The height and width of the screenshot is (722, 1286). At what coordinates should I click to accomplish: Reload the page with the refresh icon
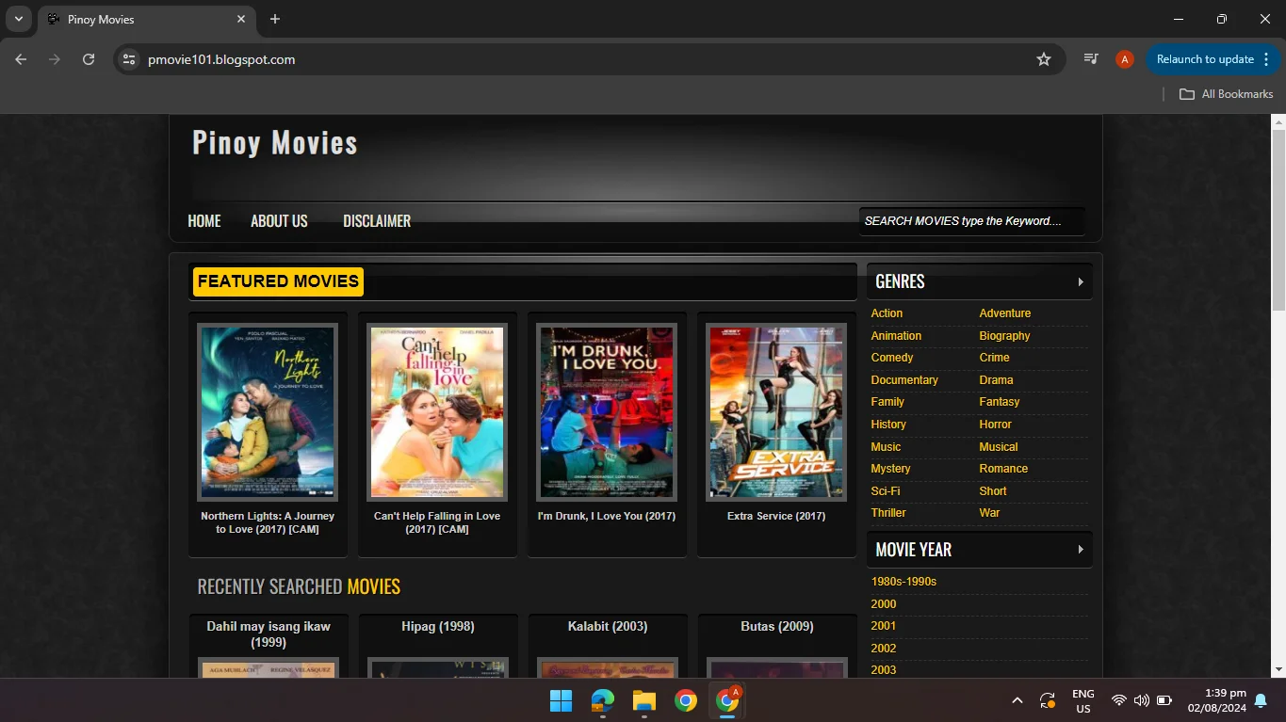click(x=89, y=59)
